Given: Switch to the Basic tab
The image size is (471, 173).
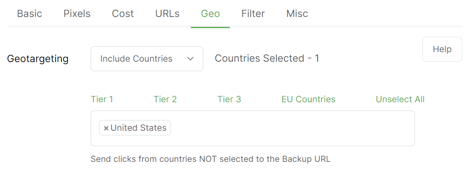Looking at the screenshot, I should (x=30, y=14).
